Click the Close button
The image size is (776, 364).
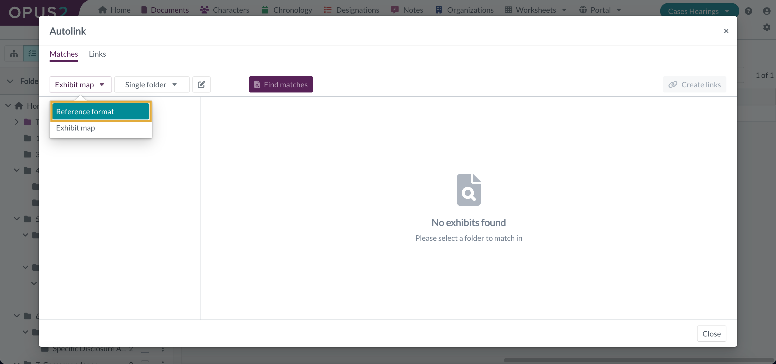(711, 334)
